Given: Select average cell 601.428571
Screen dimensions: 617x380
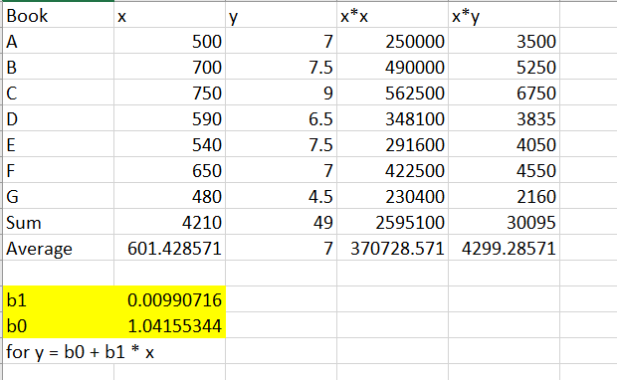Looking at the screenshot, I should point(169,248).
